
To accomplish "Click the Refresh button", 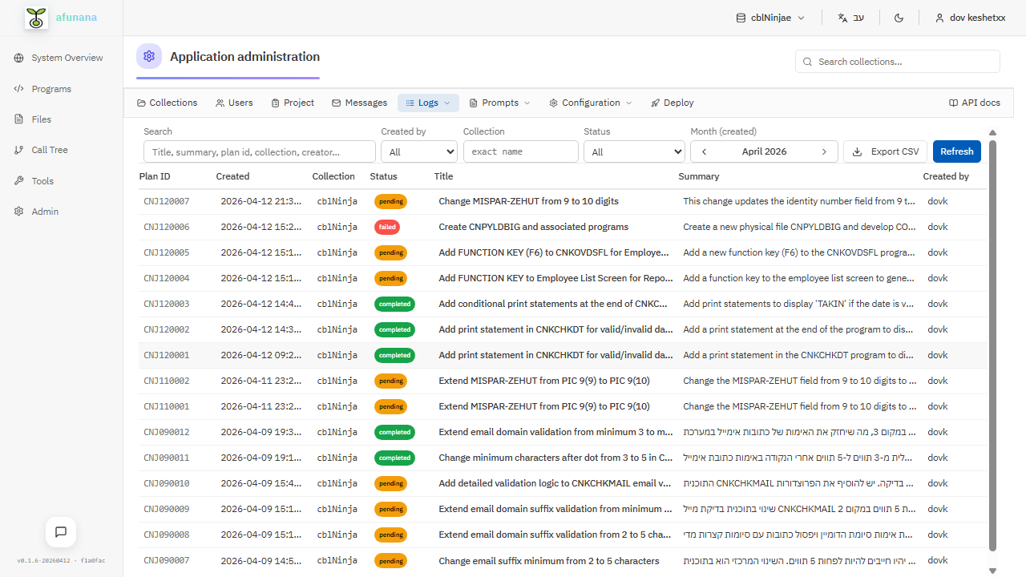I will pyautogui.click(x=956, y=151).
